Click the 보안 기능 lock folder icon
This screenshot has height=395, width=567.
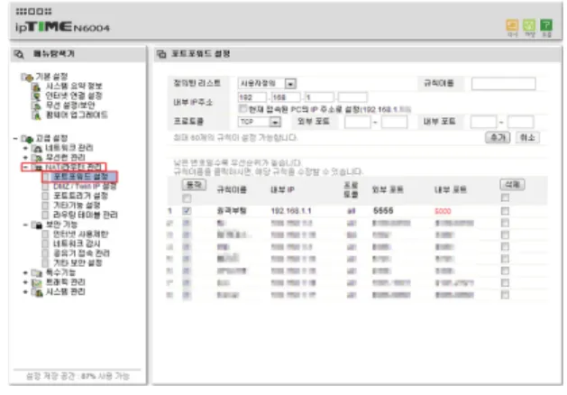pyautogui.click(x=37, y=225)
